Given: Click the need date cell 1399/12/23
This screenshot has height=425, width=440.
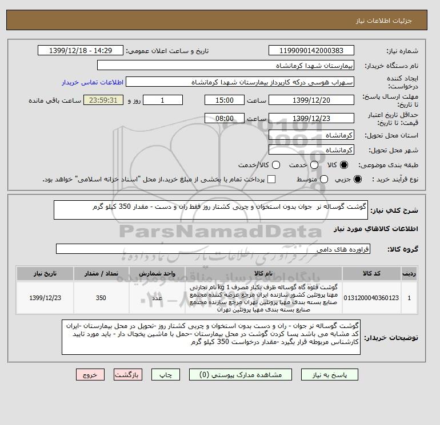Looking at the screenshot, I should [x=45, y=298].
